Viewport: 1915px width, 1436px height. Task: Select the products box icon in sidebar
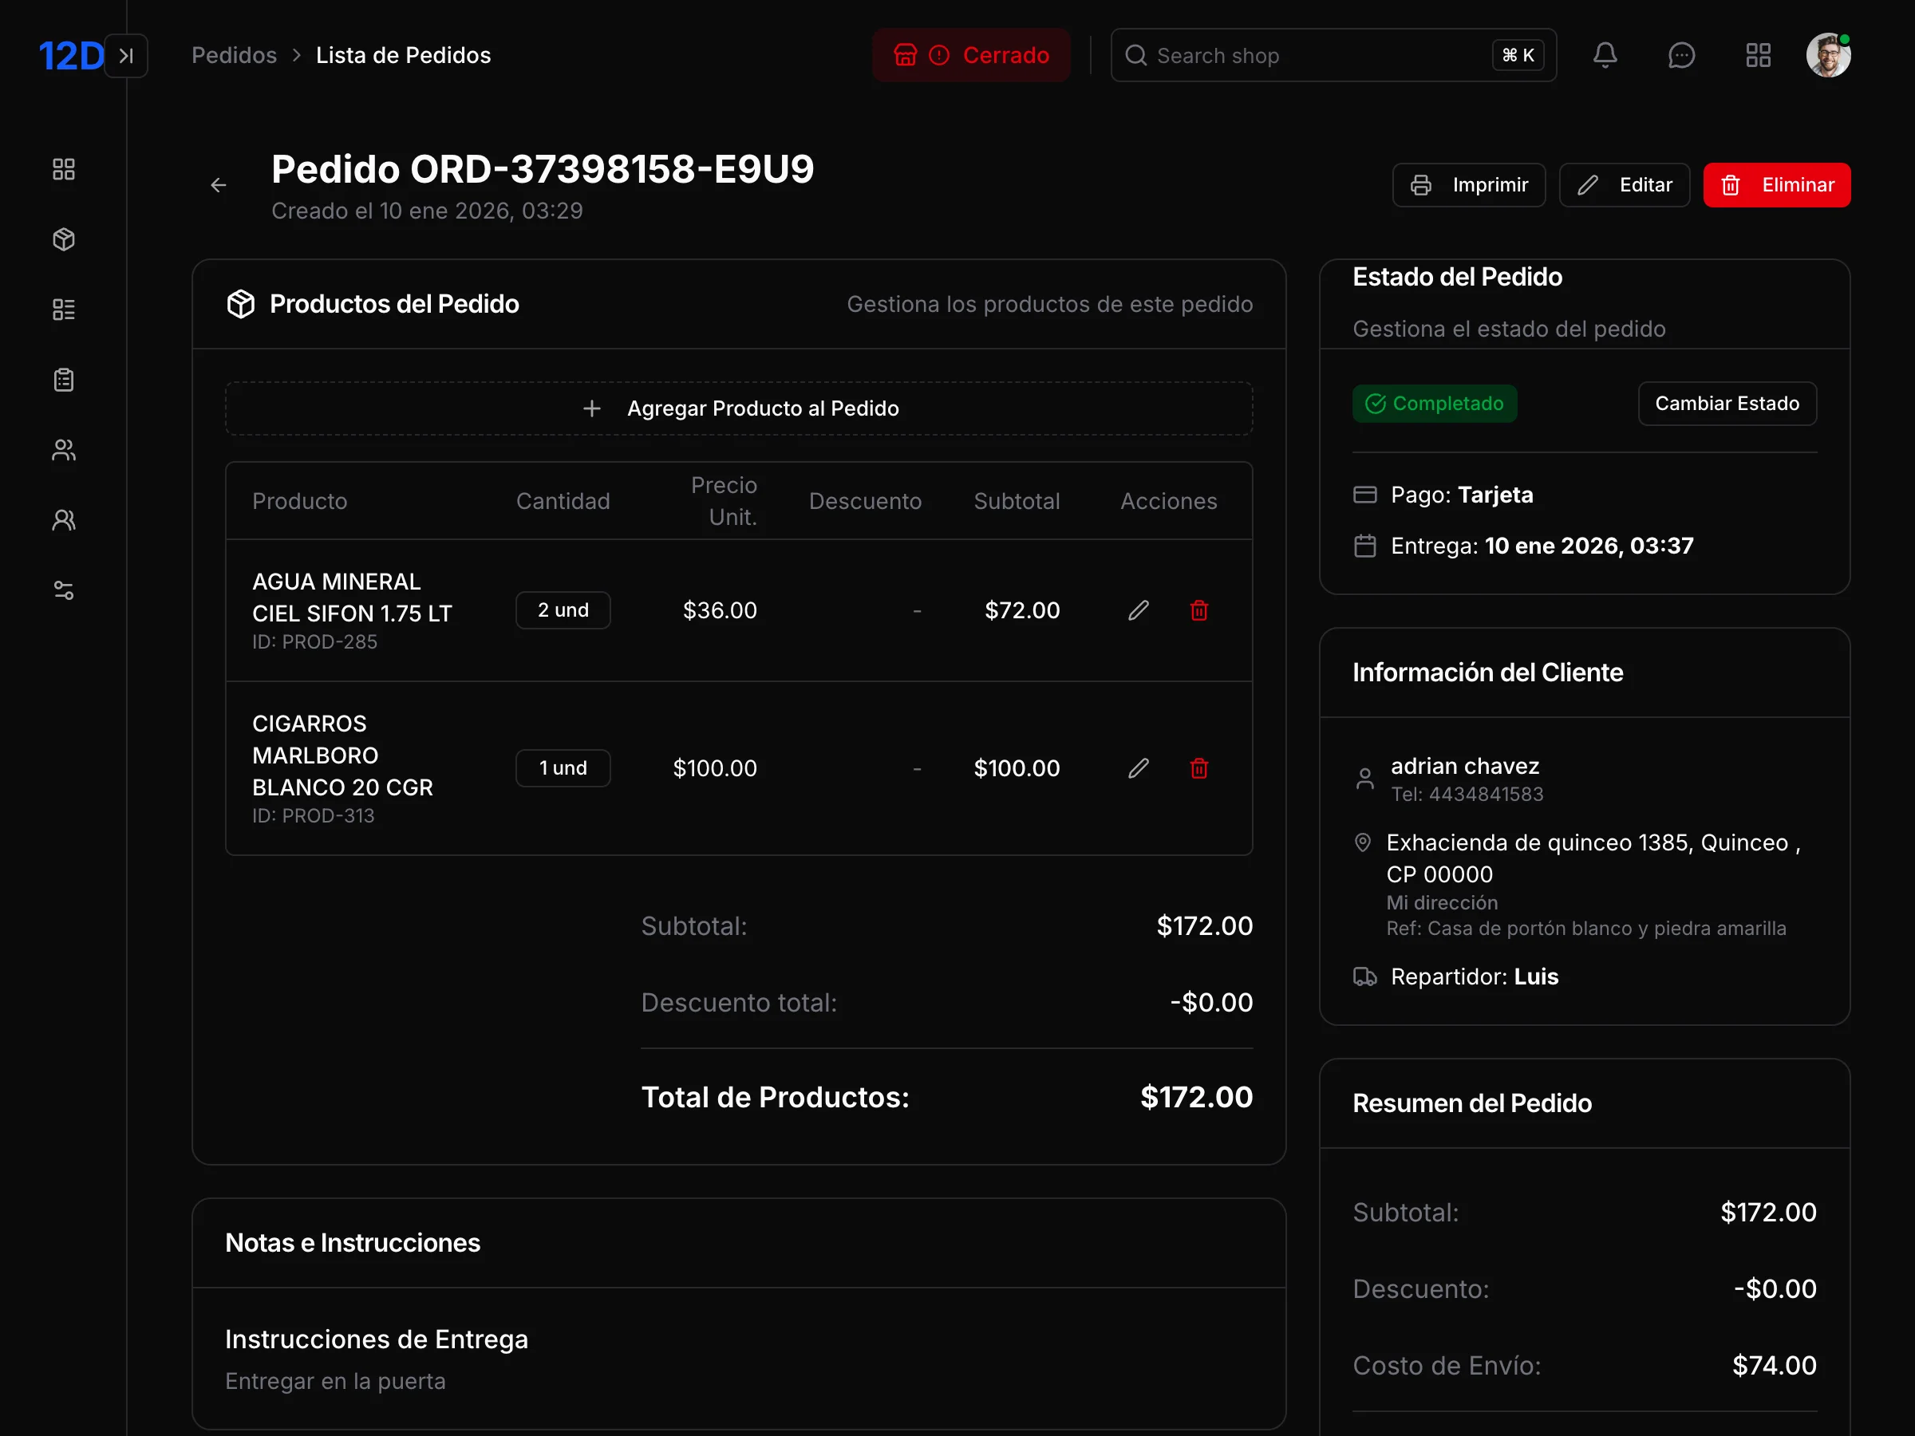coord(63,240)
